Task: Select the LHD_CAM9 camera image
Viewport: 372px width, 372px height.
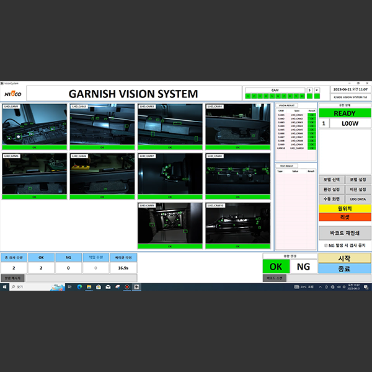Action: (169, 223)
